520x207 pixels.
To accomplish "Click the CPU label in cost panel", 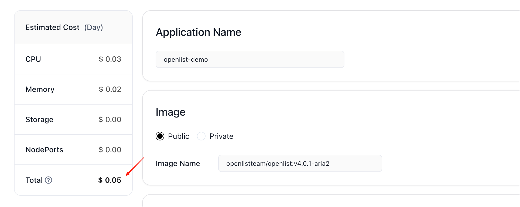I will [33, 59].
